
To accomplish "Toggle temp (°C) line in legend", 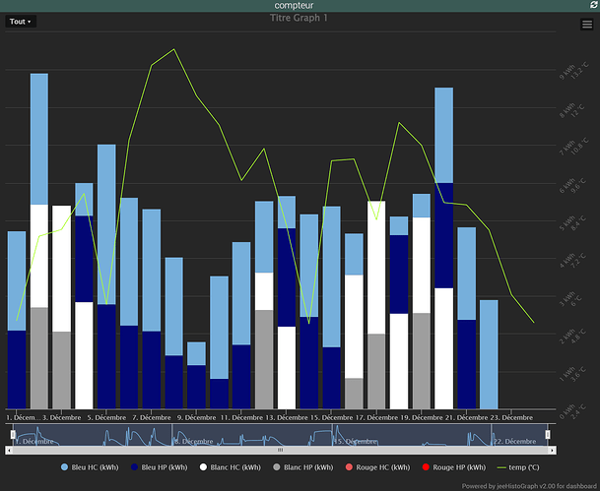I will [x=517, y=467].
